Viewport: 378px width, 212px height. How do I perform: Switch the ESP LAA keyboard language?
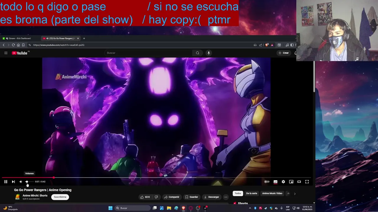point(288,208)
